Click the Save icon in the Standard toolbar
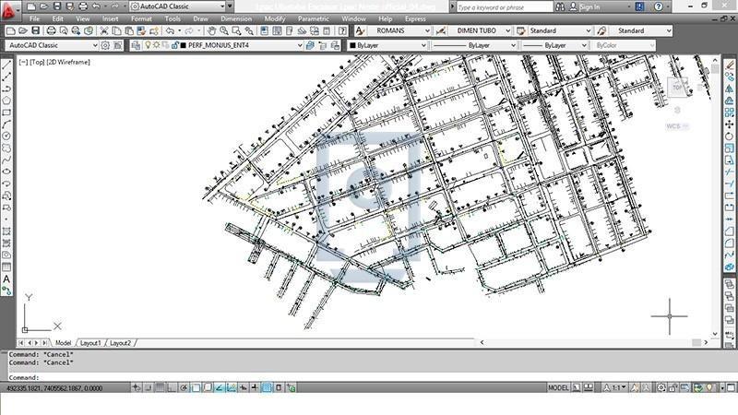 pyautogui.click(x=36, y=30)
